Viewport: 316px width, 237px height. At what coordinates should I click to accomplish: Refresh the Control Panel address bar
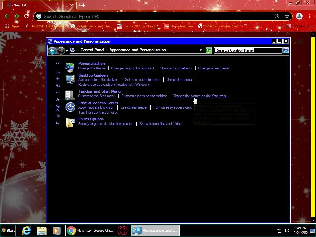209,50
